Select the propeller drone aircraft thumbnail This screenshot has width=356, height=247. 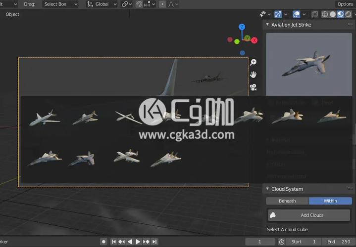click(x=129, y=117)
